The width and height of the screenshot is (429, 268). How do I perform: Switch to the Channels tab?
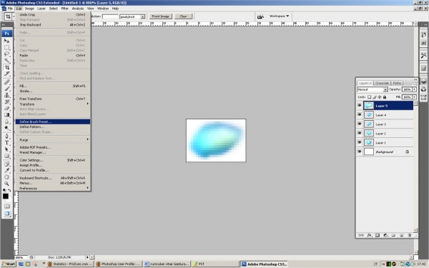(x=382, y=83)
